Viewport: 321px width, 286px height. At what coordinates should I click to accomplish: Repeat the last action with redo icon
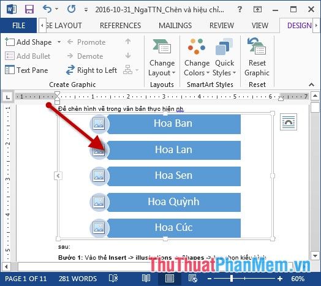click(72, 9)
